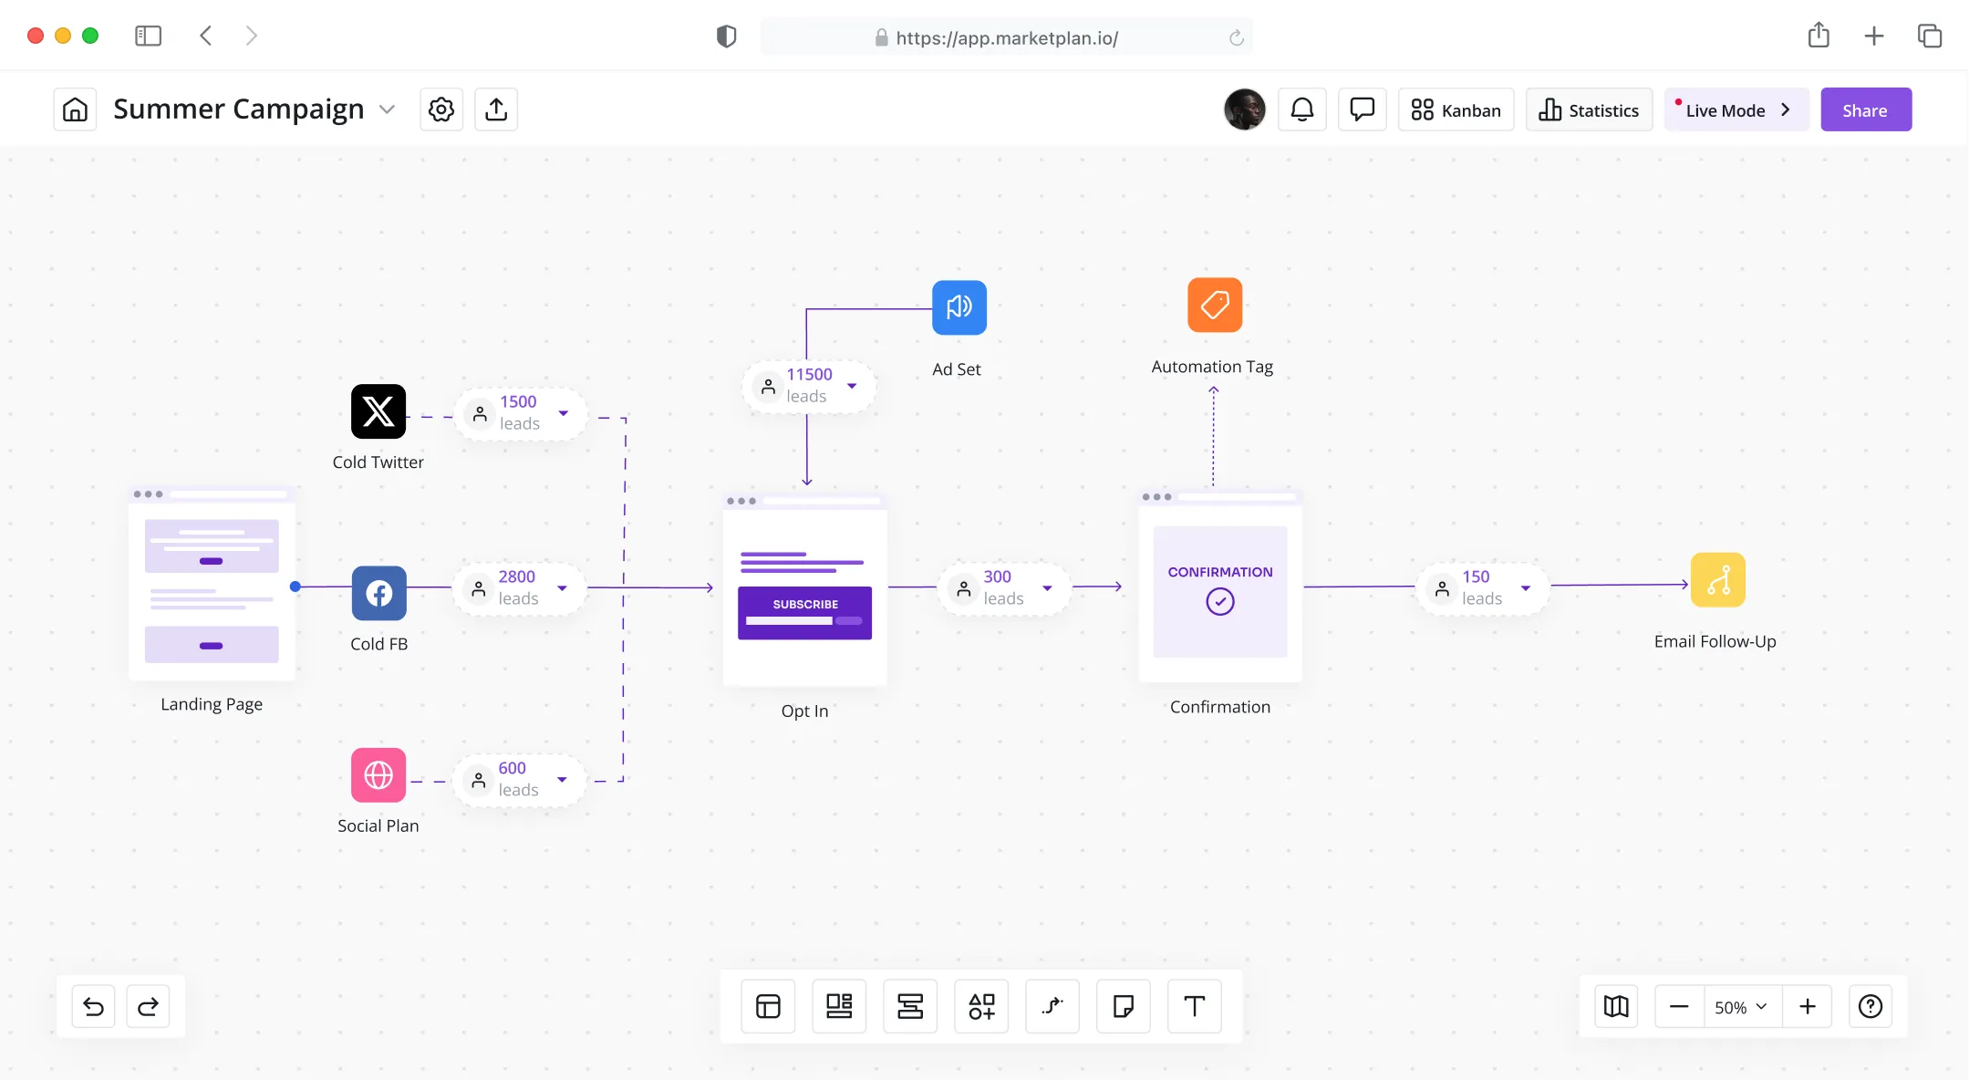Expand the Summer Campaign project dropdown
Screen dimensions: 1969x1080
pos(387,109)
